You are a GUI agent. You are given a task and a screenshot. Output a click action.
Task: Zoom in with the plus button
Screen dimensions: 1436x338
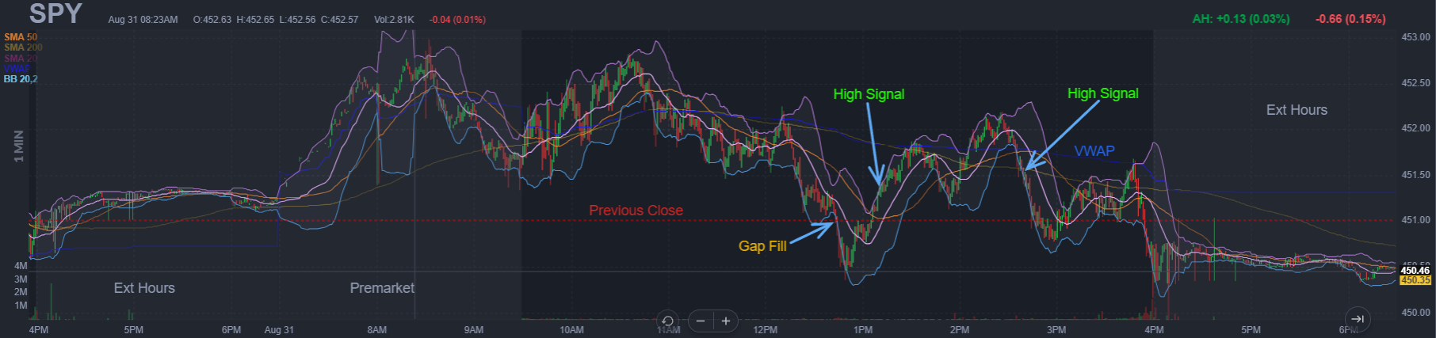tap(725, 321)
